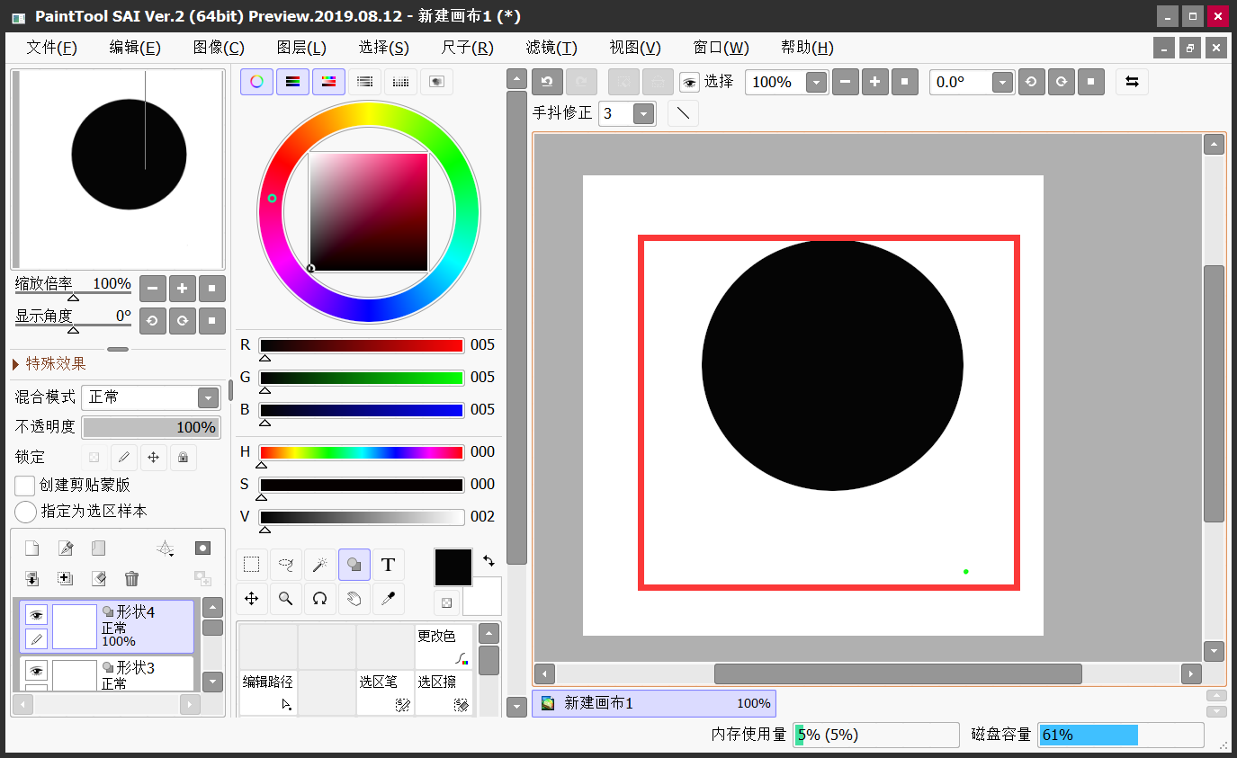Screen dimensions: 1237x758
Task: Reset canvas rotation in top toolbar
Action: coord(1090,82)
